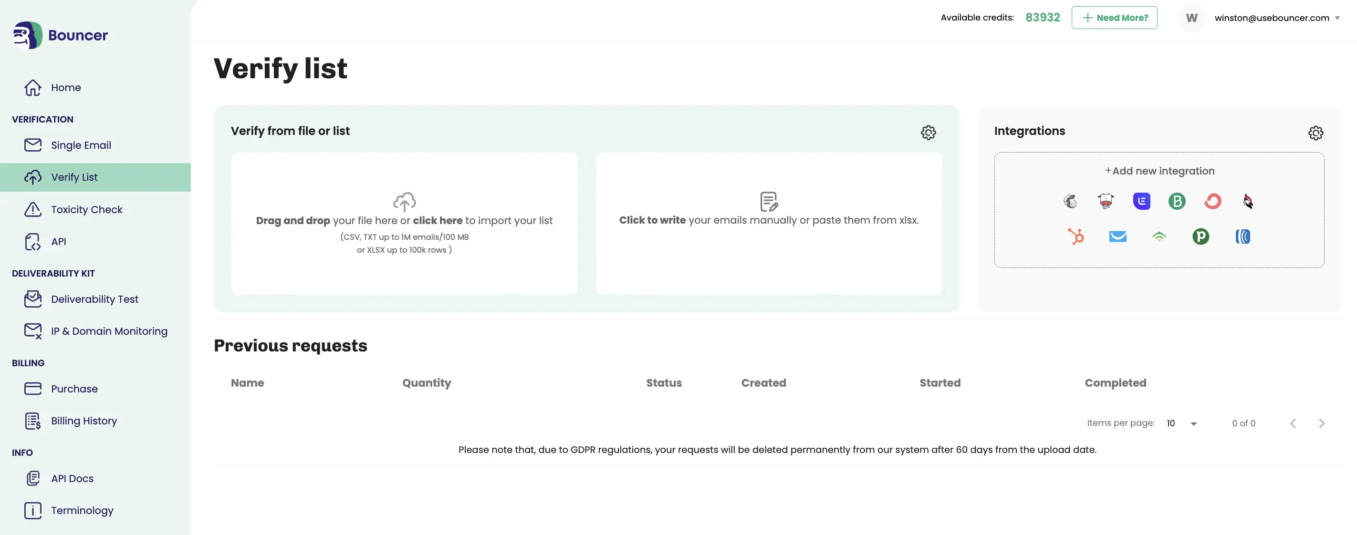Click Add new integration link
This screenshot has height=535, width=1357.
(x=1159, y=171)
